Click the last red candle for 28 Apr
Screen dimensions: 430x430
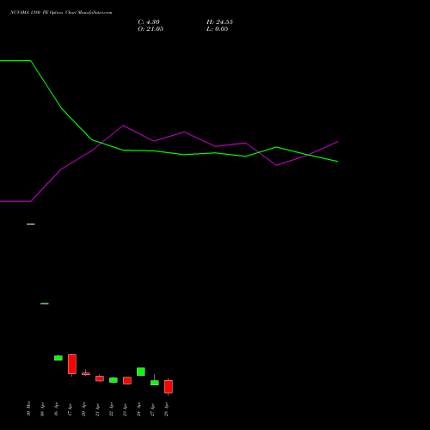[x=169, y=386]
